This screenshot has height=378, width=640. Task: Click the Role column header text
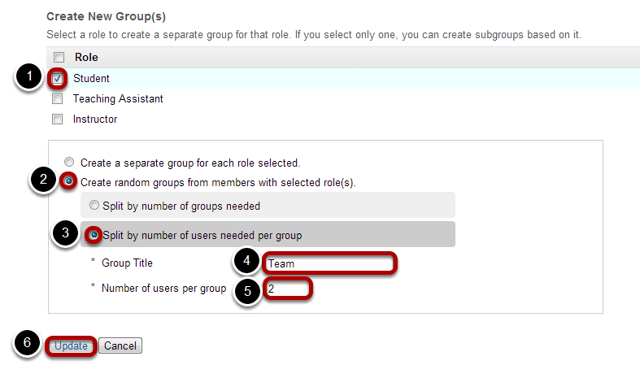pyautogui.click(x=86, y=57)
